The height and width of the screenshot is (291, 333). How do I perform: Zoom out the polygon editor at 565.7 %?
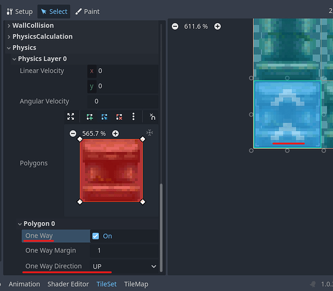(73, 133)
